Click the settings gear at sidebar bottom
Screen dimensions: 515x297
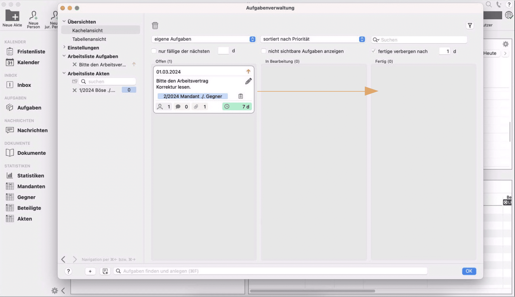pyautogui.click(x=54, y=290)
